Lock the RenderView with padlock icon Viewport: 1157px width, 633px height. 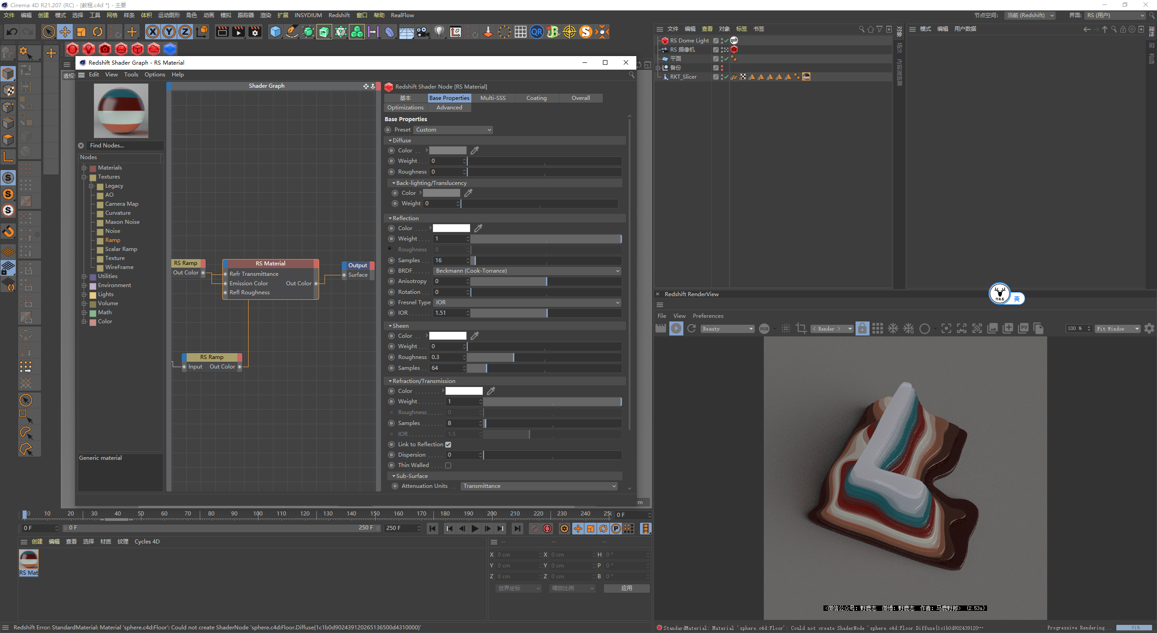[862, 329]
